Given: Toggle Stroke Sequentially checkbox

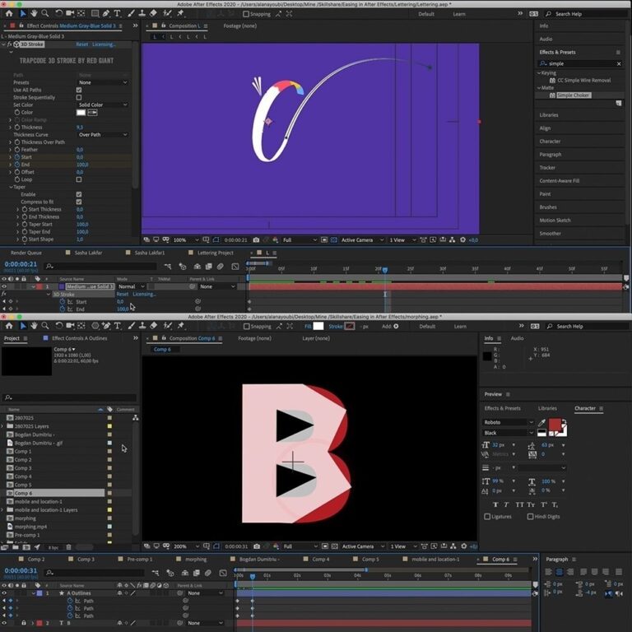Looking at the screenshot, I should point(79,97).
